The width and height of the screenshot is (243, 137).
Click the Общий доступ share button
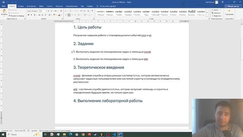233,6
